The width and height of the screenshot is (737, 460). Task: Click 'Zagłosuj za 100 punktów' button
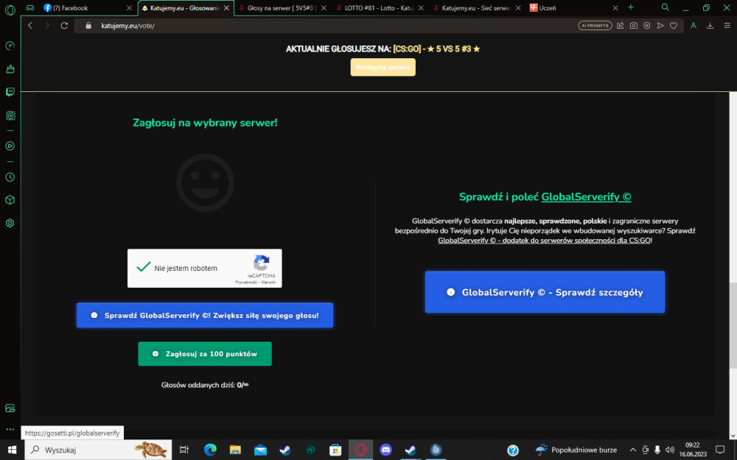click(204, 354)
